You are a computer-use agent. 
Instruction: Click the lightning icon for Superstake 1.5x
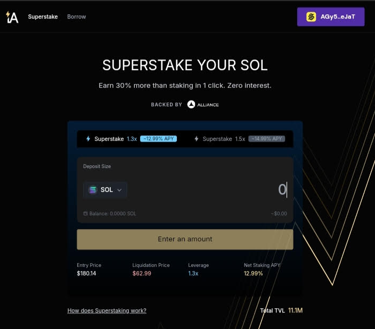[x=197, y=139]
